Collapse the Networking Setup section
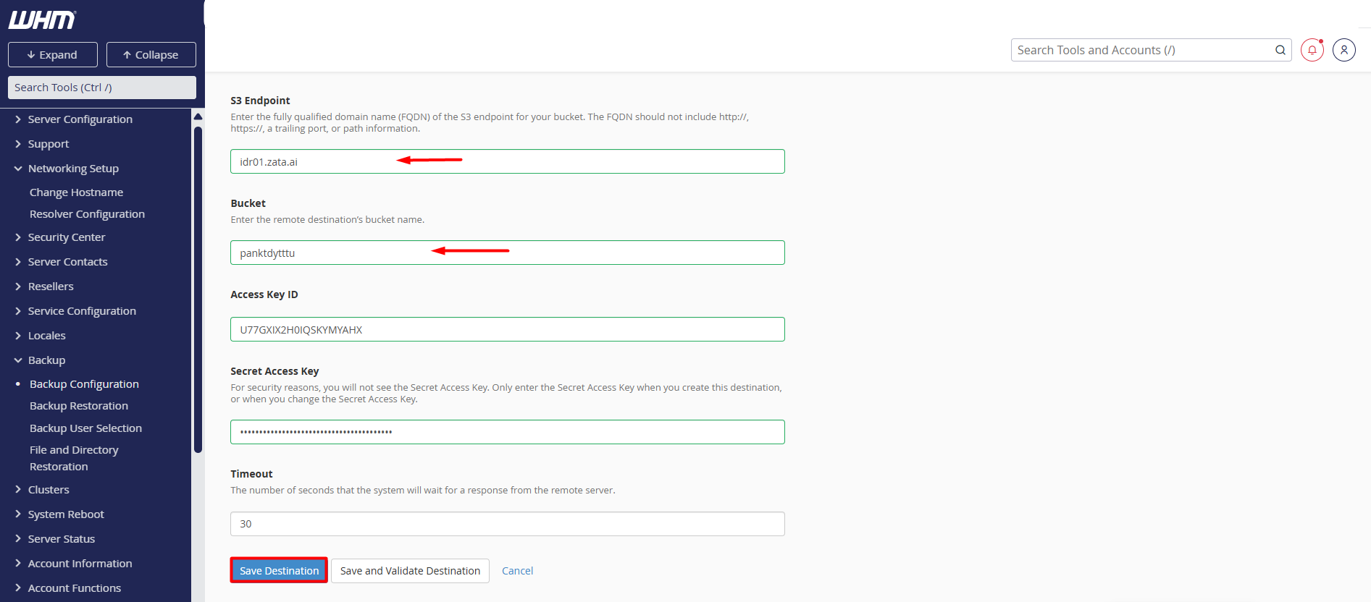1371x602 pixels. click(72, 169)
